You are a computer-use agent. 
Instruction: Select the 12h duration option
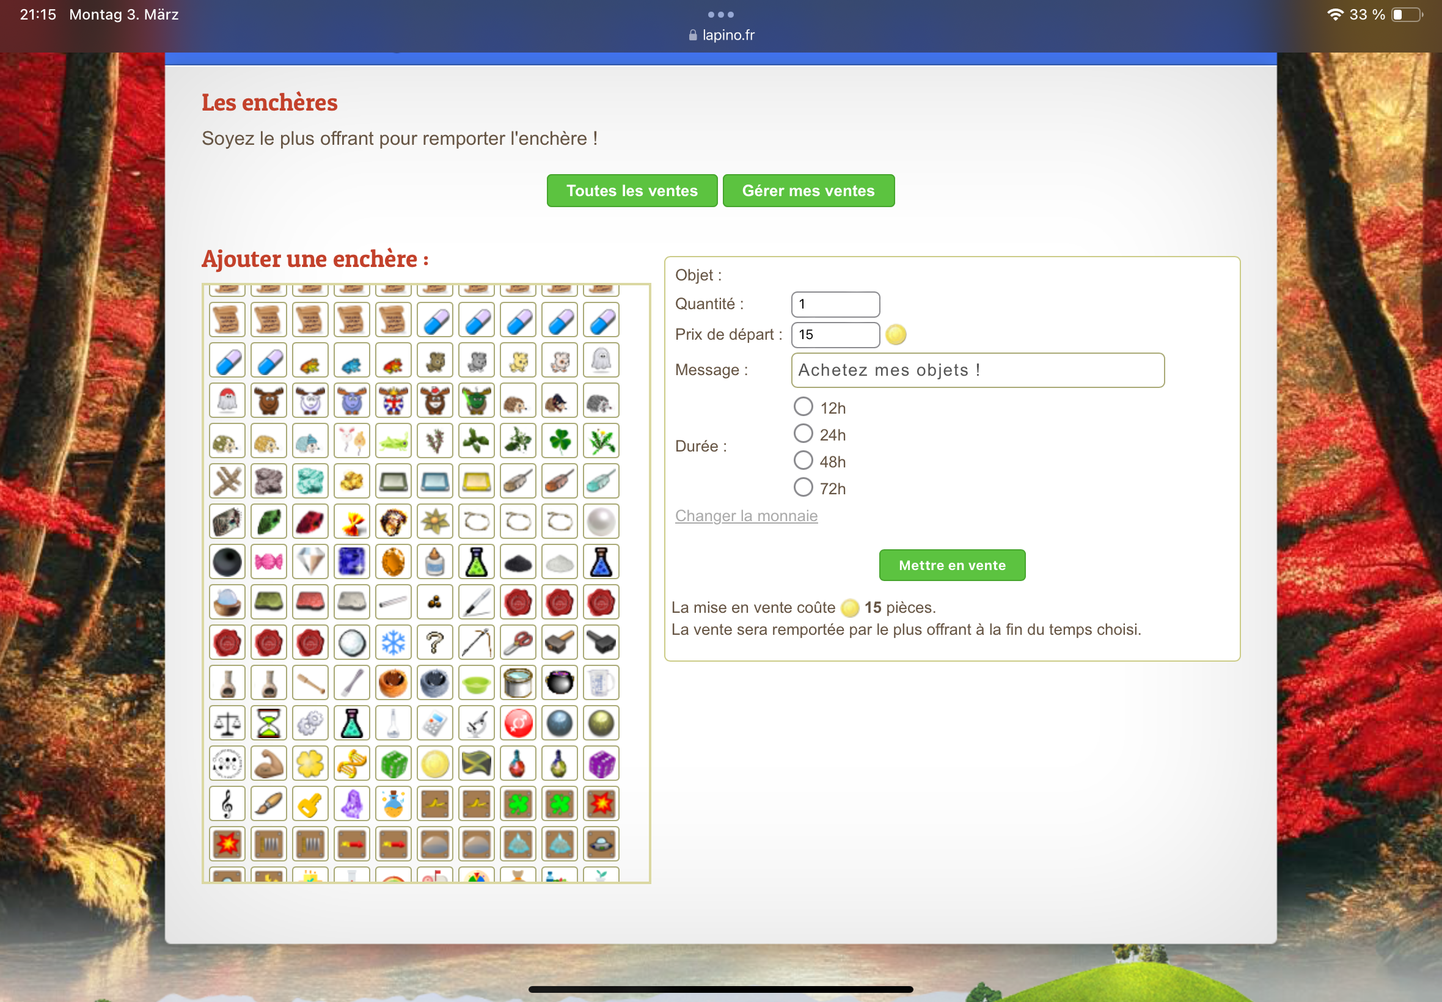tap(803, 407)
